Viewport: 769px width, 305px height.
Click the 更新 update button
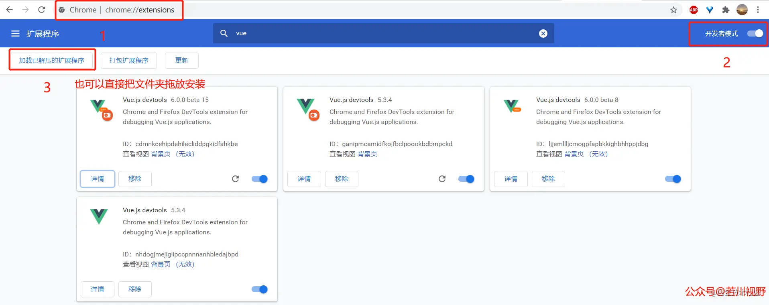click(x=182, y=60)
